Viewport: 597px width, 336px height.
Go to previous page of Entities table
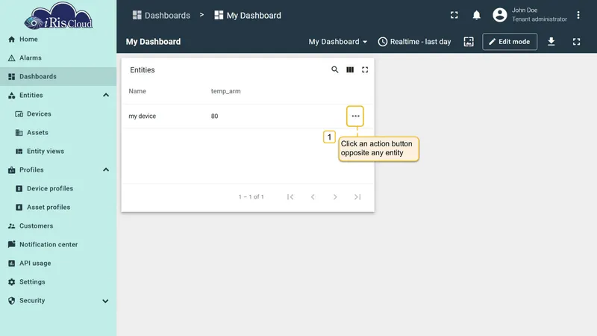click(313, 197)
